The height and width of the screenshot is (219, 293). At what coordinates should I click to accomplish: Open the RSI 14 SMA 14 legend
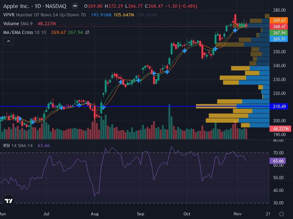coord(18,145)
